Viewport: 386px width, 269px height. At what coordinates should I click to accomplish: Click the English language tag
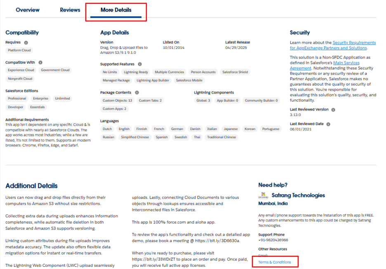click(124, 129)
